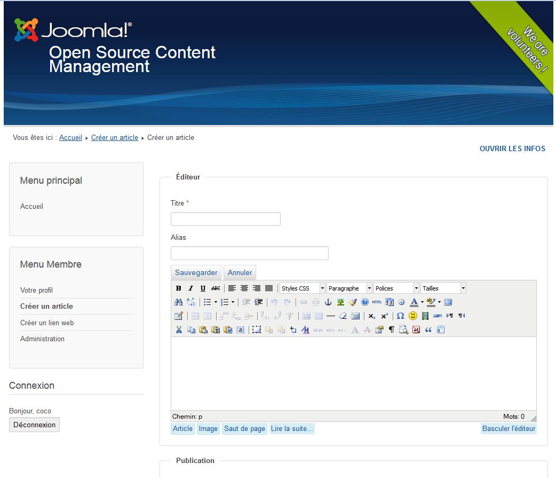
Task: Open Paragraphe format dropdown
Action: click(x=350, y=288)
